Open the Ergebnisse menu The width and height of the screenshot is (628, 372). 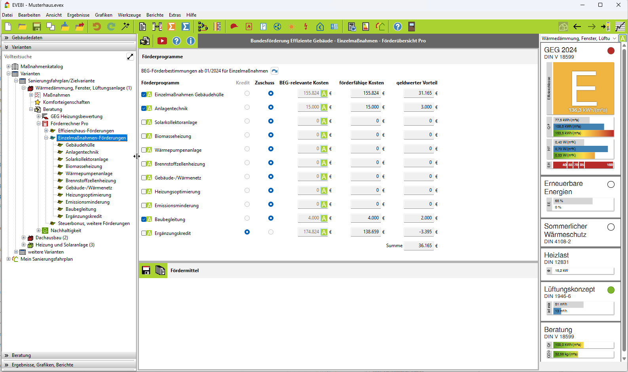click(78, 15)
